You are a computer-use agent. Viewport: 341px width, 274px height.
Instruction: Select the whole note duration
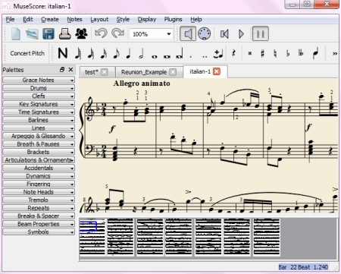pyautogui.click(x=154, y=57)
